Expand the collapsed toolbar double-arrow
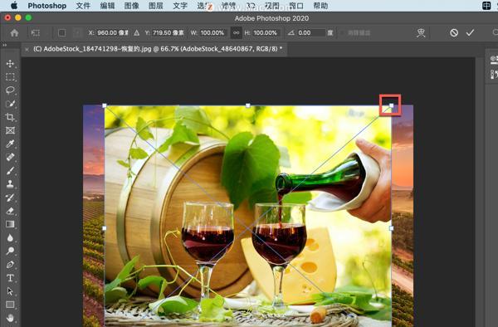Viewport: 498px width, 327px height. click(x=4, y=46)
